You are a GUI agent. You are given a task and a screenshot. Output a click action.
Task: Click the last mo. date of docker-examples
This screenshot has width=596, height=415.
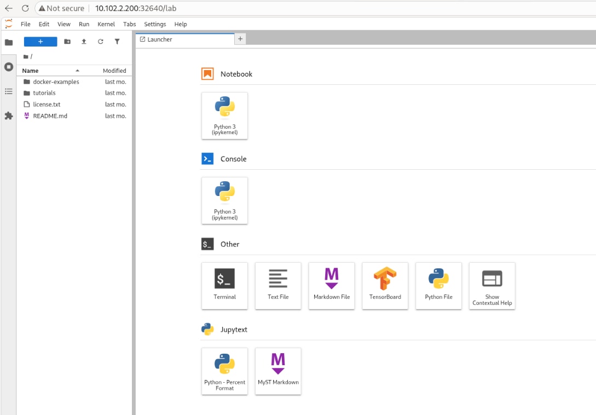tap(115, 82)
